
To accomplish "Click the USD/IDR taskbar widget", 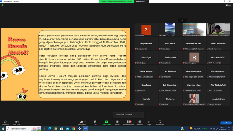I will pyautogui.click(x=198, y=128).
